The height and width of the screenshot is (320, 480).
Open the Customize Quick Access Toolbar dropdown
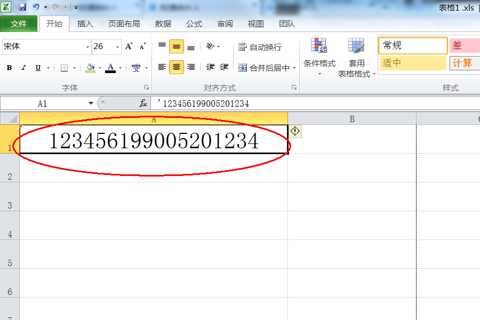(76, 7)
